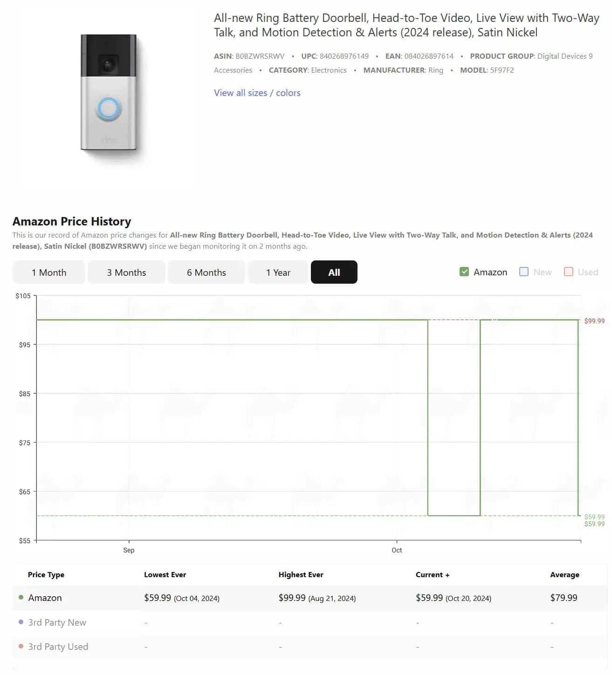
Task: Click the product title heading text
Action: click(x=406, y=25)
